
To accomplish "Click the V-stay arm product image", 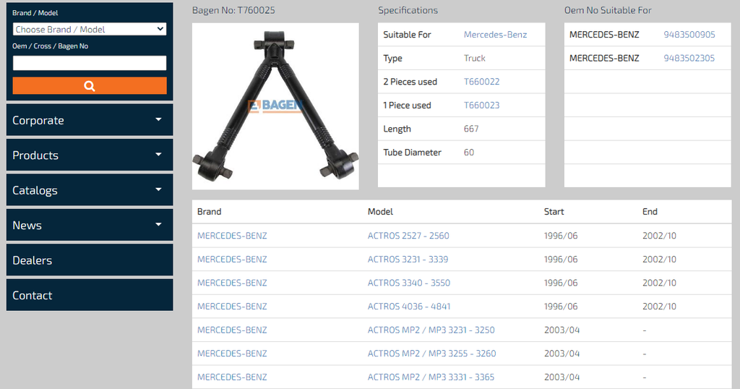I will 275,106.
